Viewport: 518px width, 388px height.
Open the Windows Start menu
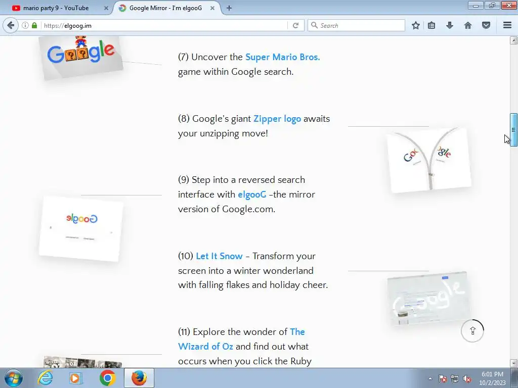[13, 378]
